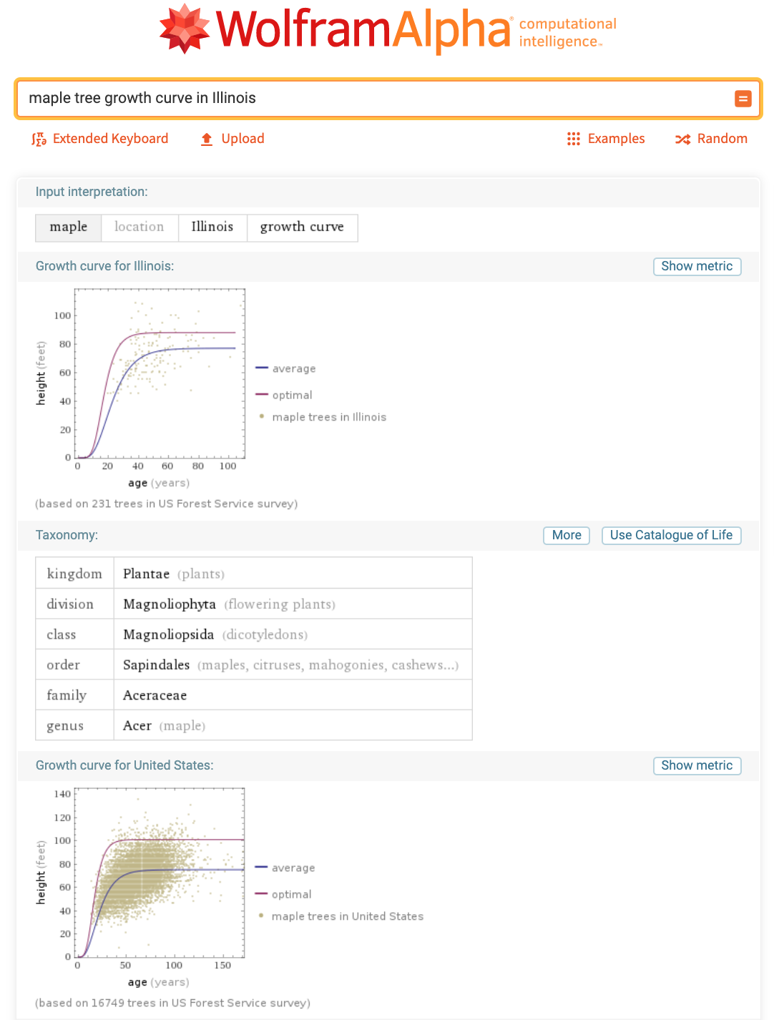The height and width of the screenshot is (1020, 774).
Task: Click the Upload icon
Action: pos(207,138)
